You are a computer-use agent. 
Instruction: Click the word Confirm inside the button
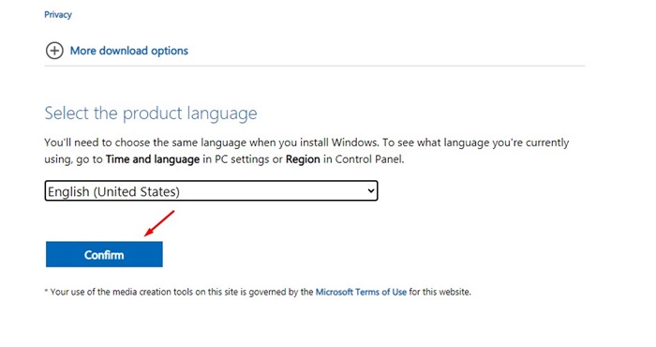(x=104, y=255)
